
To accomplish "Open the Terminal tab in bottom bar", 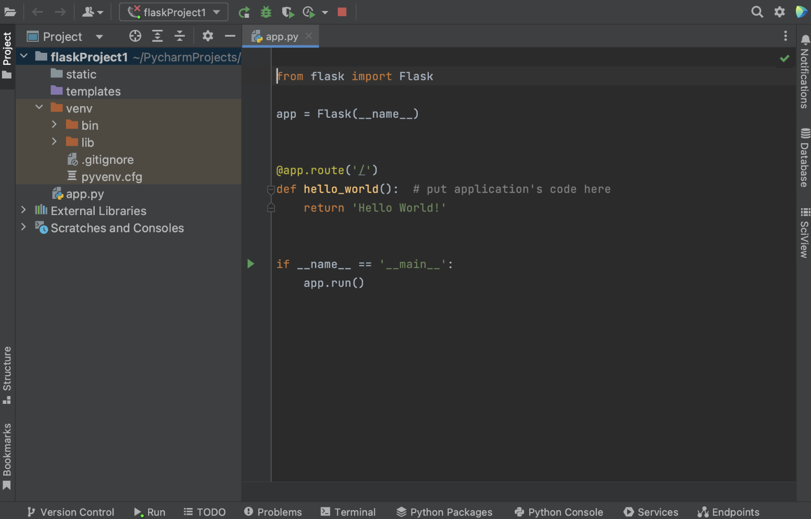I will click(x=348, y=512).
